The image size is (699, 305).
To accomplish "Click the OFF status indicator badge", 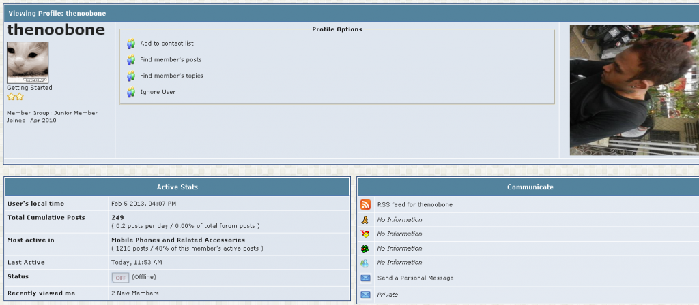I will tap(120, 278).
